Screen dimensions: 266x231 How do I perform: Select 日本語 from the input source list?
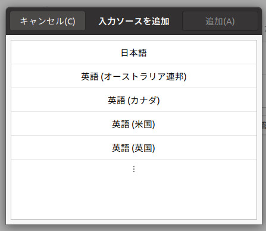[134, 52]
